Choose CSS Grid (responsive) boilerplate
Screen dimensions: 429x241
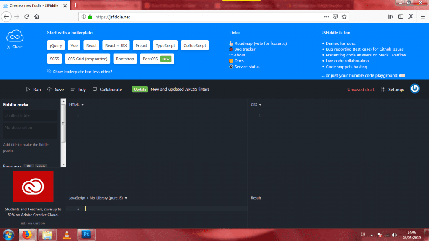[x=88, y=59]
